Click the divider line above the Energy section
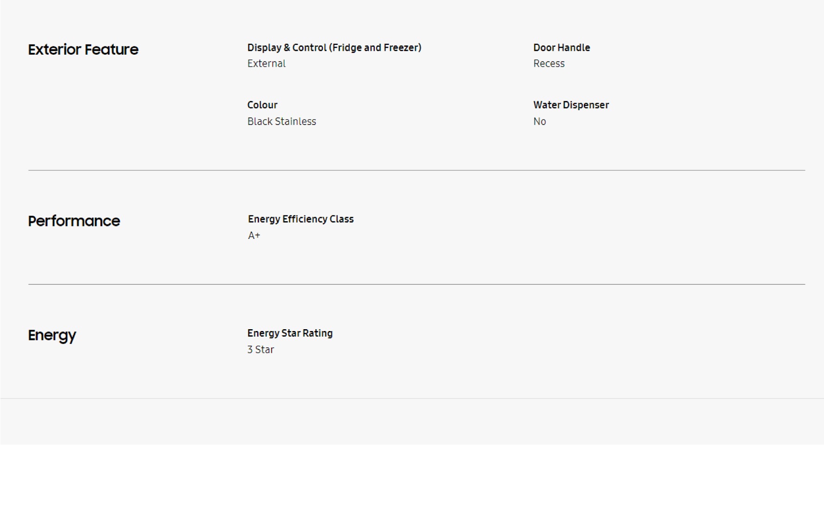The height and width of the screenshot is (513, 824). [x=416, y=284]
